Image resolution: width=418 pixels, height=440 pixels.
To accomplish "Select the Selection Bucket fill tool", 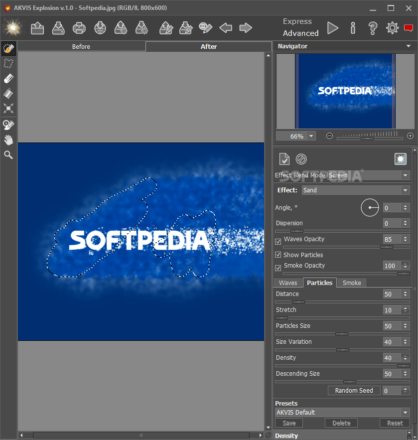I will pos(8,94).
